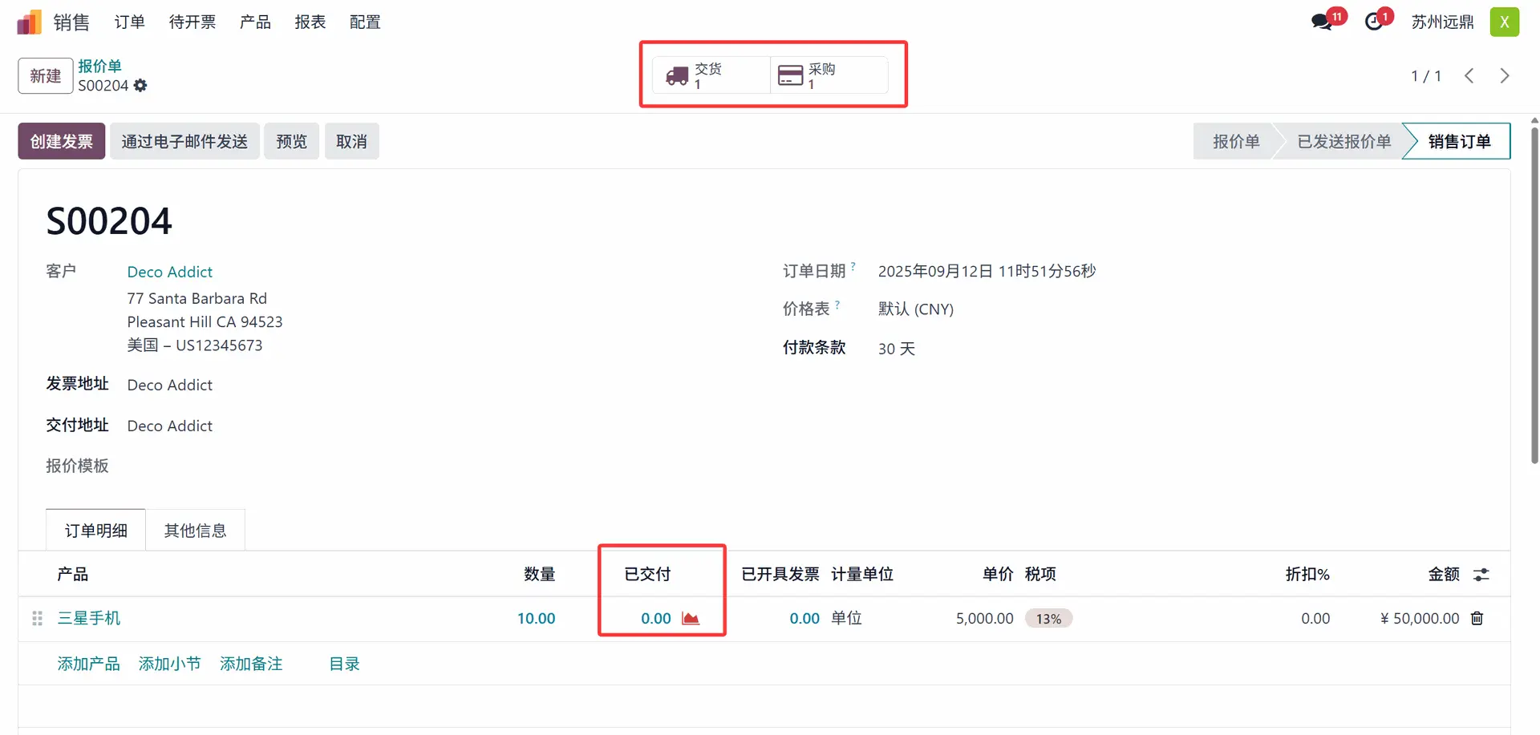
Task: Switch to the 其他信息 tab
Action: coord(195,531)
